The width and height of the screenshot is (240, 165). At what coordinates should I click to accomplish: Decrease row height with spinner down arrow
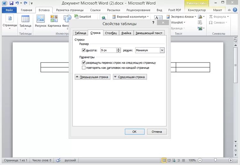click(x=118, y=51)
